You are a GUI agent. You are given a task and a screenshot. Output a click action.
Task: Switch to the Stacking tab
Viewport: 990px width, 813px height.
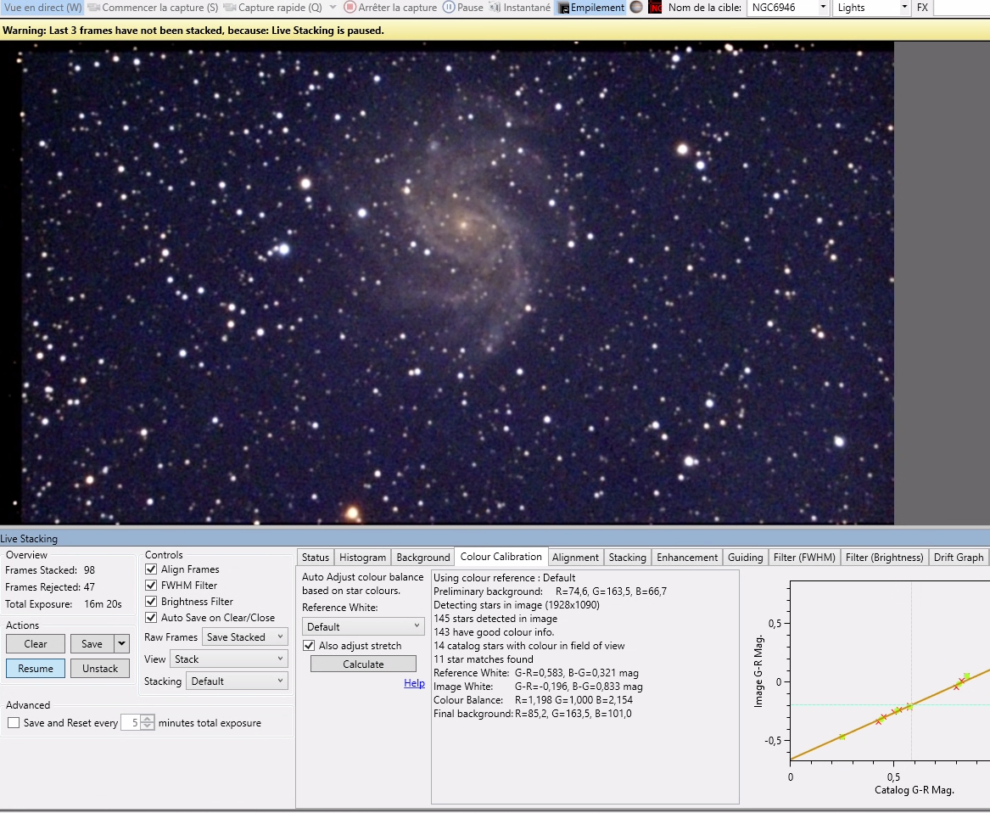627,558
